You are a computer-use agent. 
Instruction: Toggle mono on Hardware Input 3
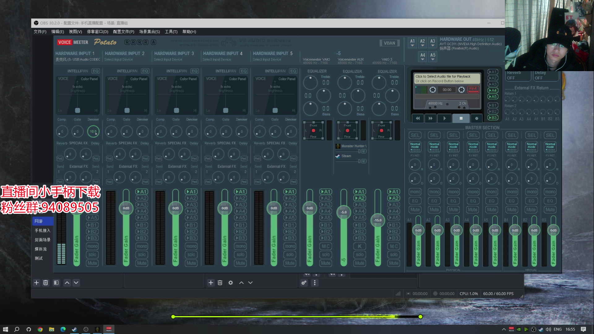[191, 246]
